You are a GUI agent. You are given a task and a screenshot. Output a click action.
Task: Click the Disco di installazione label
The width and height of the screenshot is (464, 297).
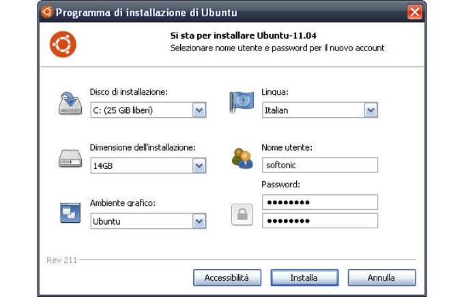[129, 92]
